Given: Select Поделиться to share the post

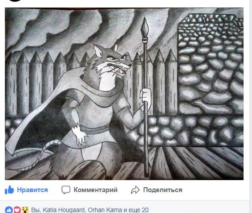Looking at the screenshot, I should (163, 190).
